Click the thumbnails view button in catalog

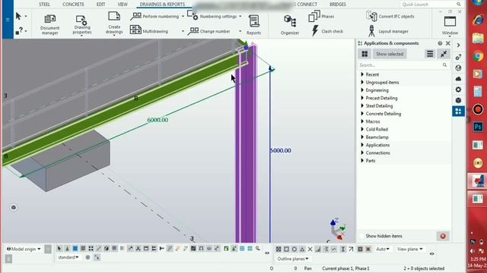[364, 54]
